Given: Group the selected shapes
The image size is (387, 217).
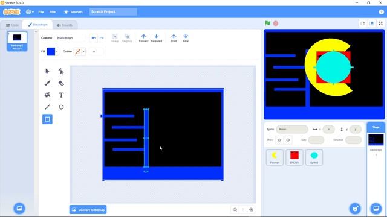Looking at the screenshot, I should point(115,38).
